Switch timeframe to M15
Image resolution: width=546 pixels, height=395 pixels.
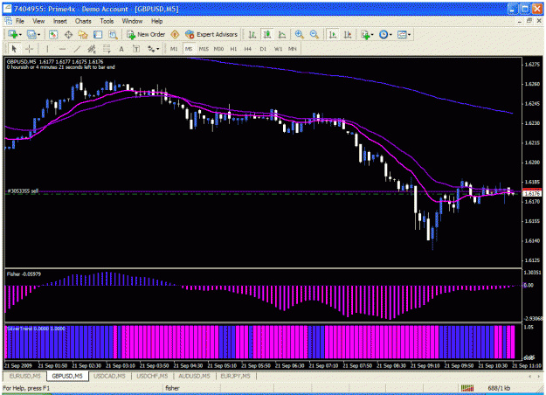coord(204,49)
